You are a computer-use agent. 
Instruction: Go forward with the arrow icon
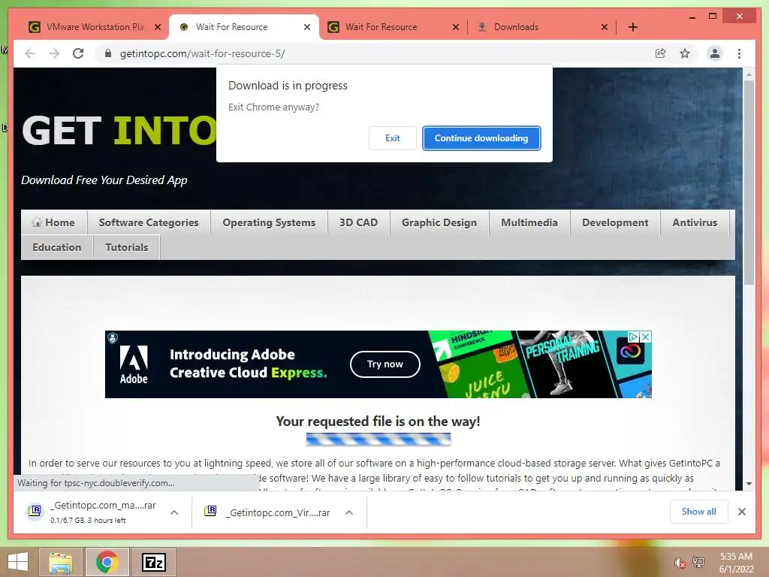(x=54, y=53)
